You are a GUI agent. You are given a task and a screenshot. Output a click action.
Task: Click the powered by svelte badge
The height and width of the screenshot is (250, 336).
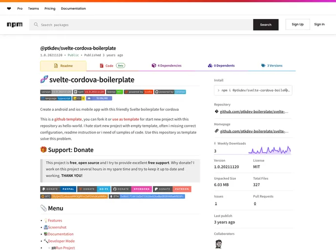click(x=139, y=92)
